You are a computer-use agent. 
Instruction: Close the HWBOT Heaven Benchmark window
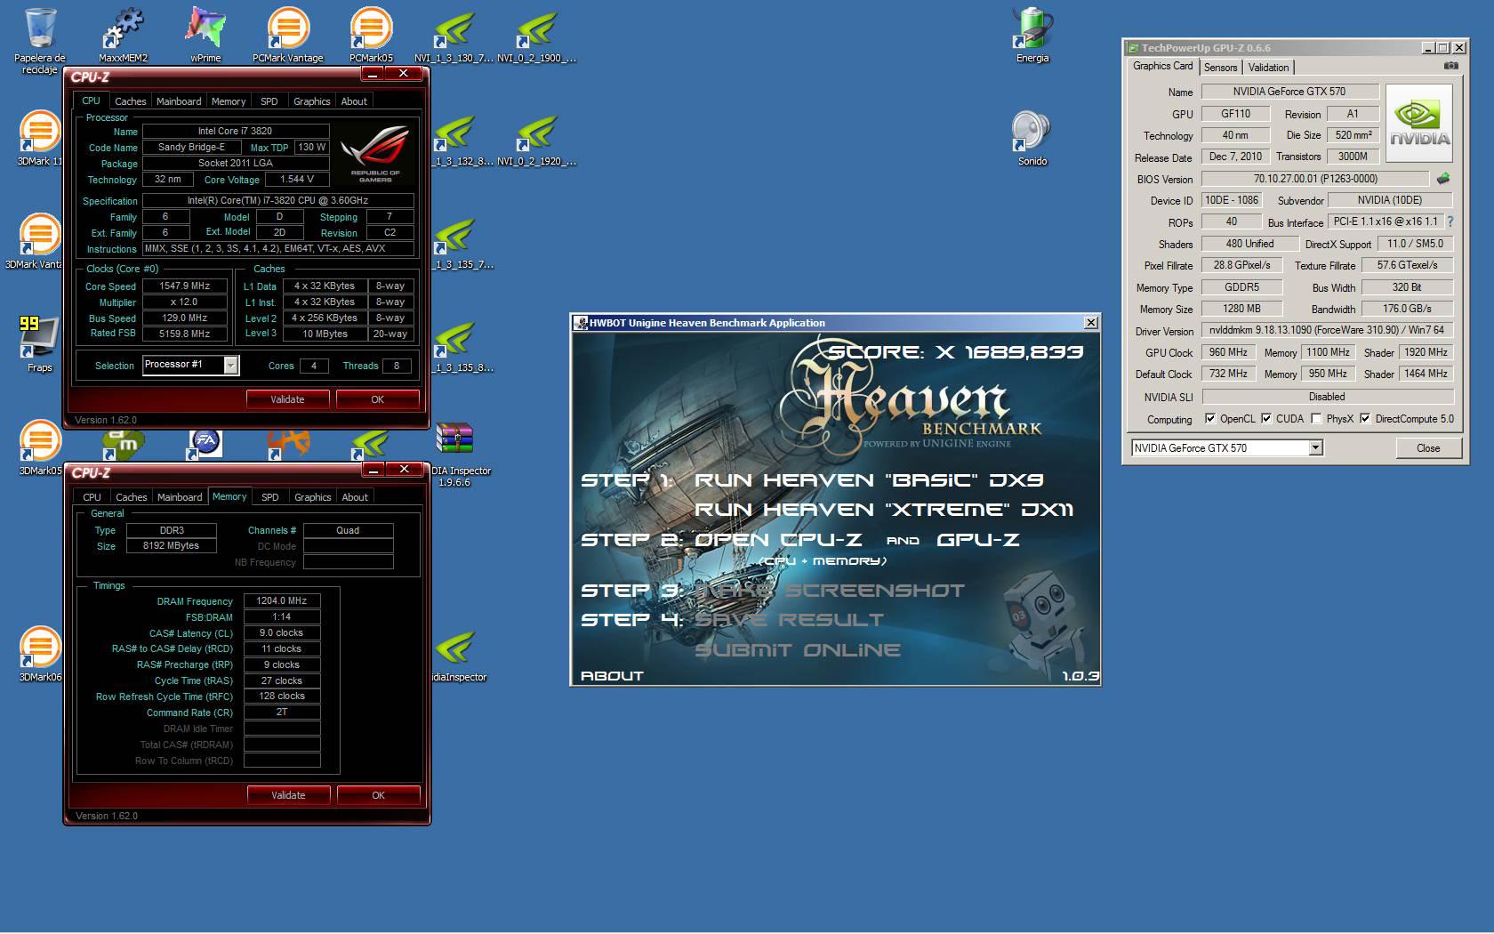(x=1090, y=323)
